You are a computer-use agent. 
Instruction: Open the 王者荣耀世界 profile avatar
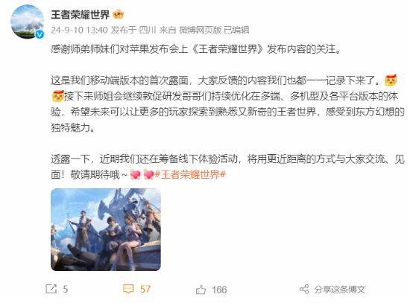[27, 22]
